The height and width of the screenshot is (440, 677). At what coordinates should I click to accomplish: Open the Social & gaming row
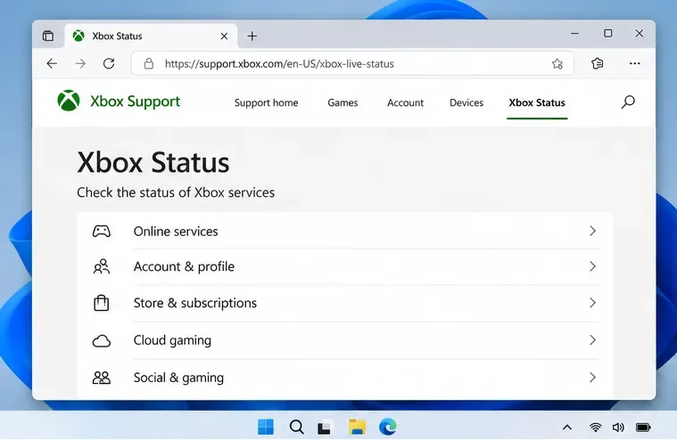point(344,378)
